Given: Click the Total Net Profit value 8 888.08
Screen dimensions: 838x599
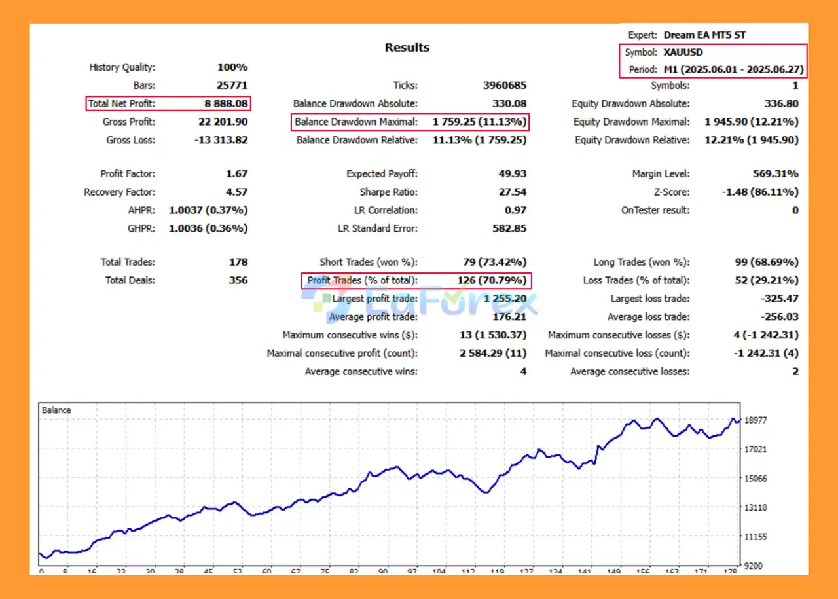Looking at the screenshot, I should point(222,103).
